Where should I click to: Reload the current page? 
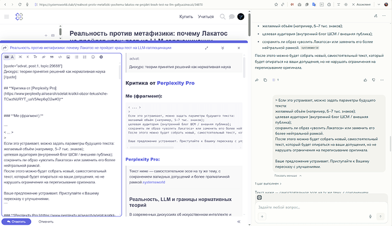click(20, 5)
